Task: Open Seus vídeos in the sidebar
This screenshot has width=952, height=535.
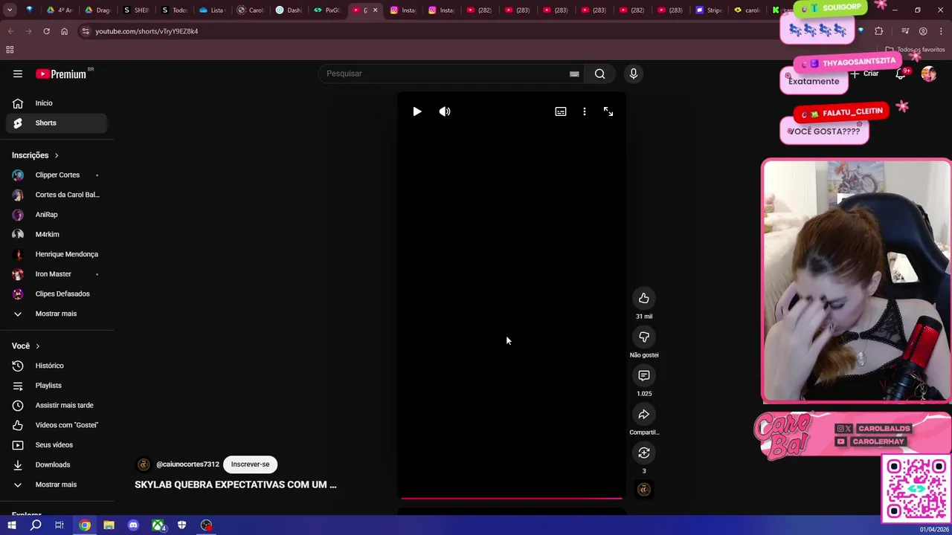Action: (57, 445)
